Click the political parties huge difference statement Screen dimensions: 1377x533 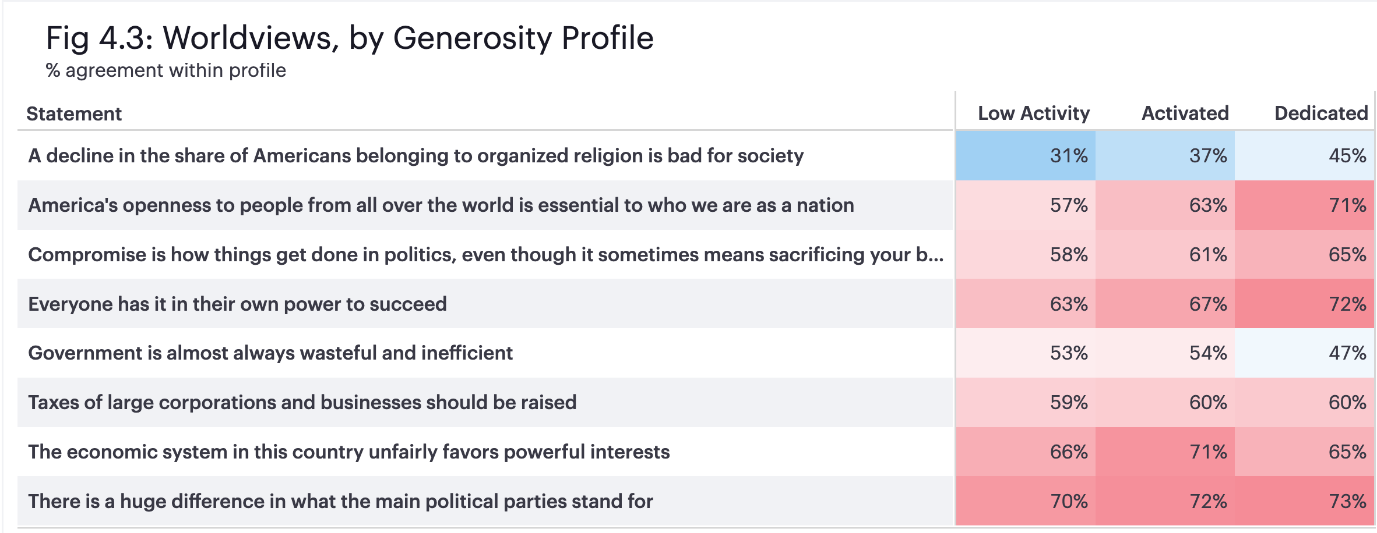340,502
